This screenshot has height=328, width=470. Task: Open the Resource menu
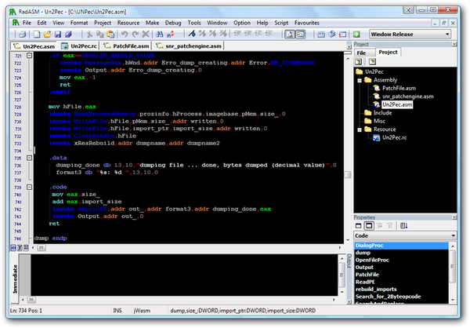(128, 23)
